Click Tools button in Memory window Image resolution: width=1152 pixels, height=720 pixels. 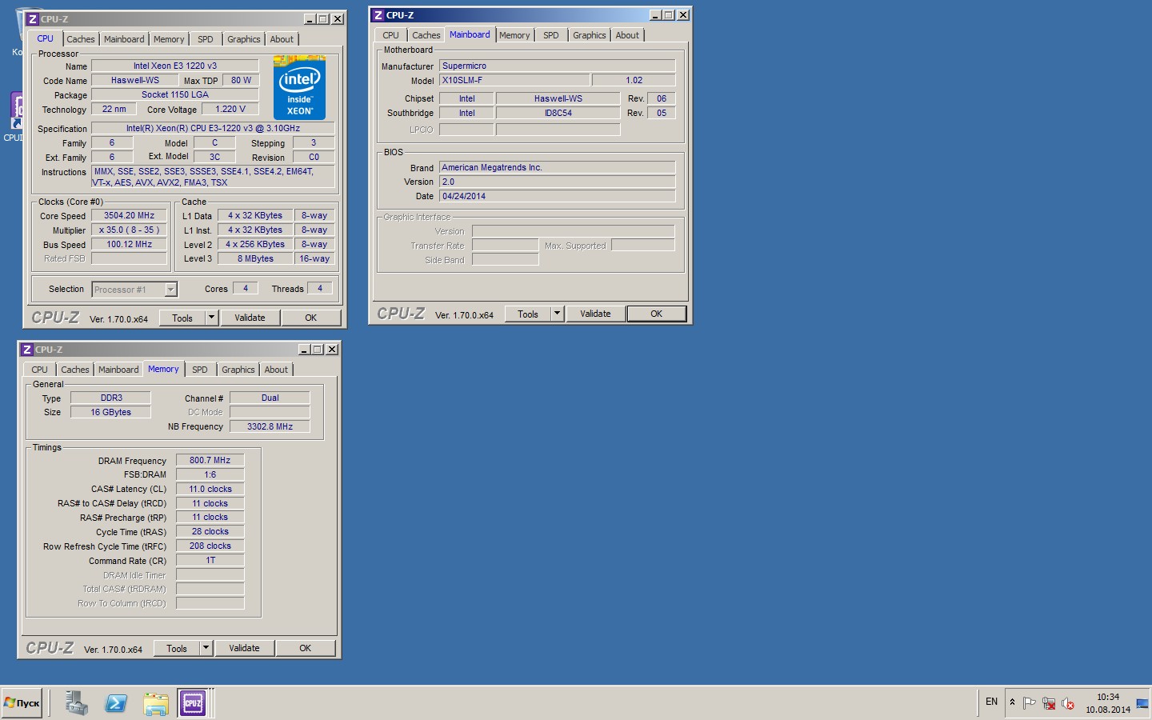(177, 648)
